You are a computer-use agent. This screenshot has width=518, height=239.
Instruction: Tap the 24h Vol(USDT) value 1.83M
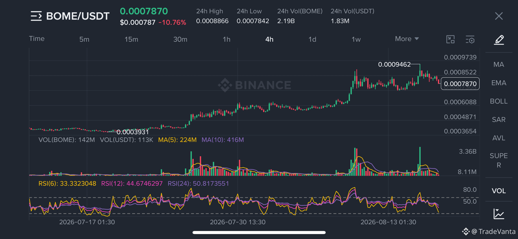pyautogui.click(x=340, y=21)
